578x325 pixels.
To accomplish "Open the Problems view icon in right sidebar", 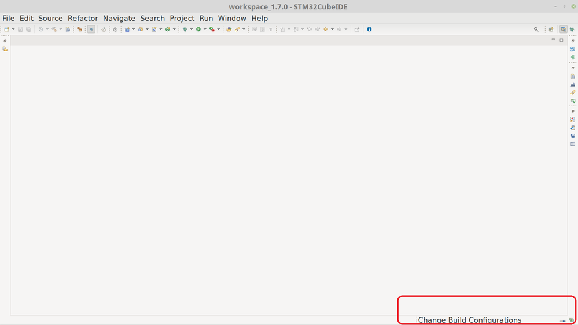I will [x=572, y=119].
